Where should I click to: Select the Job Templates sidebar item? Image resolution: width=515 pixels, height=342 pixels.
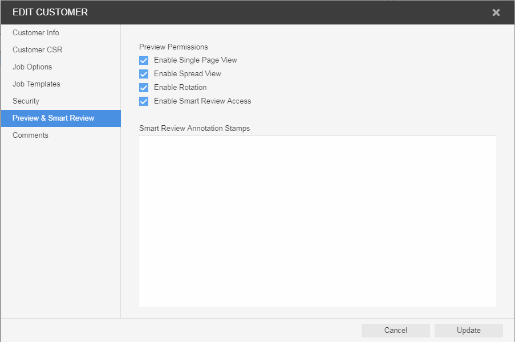point(37,84)
